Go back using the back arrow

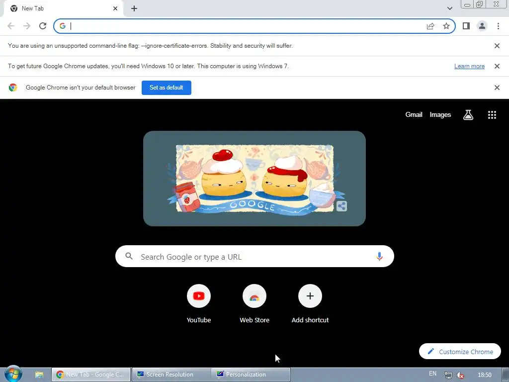(x=11, y=26)
